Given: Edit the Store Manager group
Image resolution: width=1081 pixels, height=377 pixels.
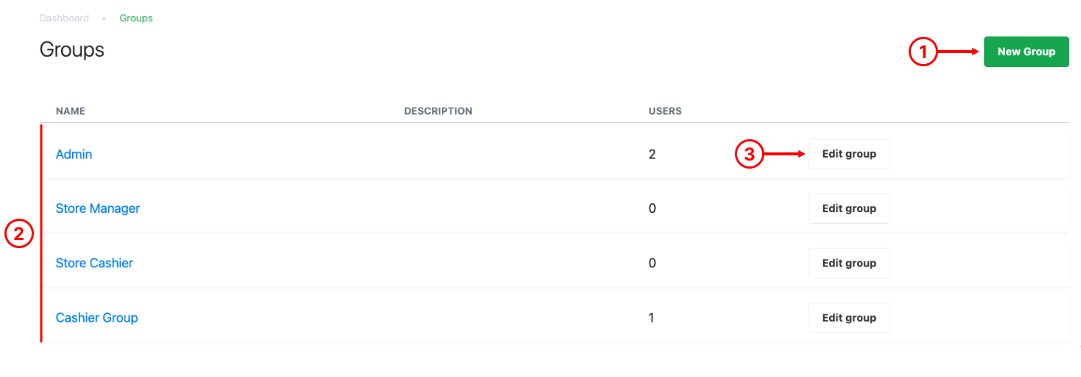Looking at the screenshot, I should (849, 208).
